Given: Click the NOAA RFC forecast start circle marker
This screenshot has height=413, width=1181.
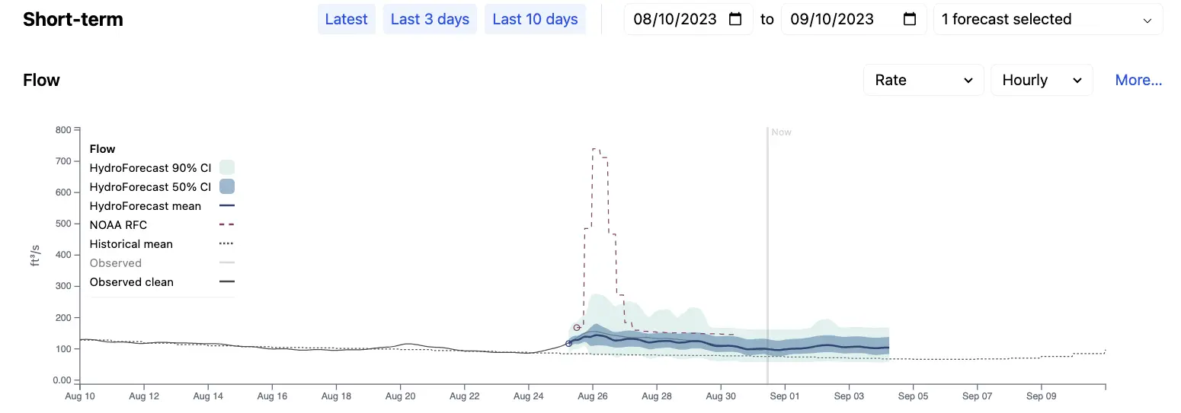Looking at the screenshot, I should 577,327.
